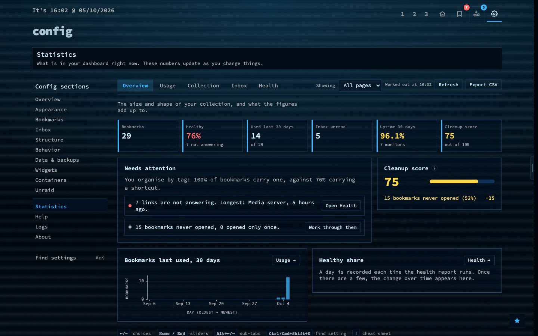
Task: Open the inbox tray icon in header
Action: click(x=477, y=14)
